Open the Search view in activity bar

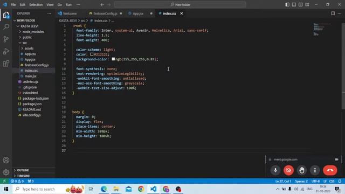(x=6, y=27)
